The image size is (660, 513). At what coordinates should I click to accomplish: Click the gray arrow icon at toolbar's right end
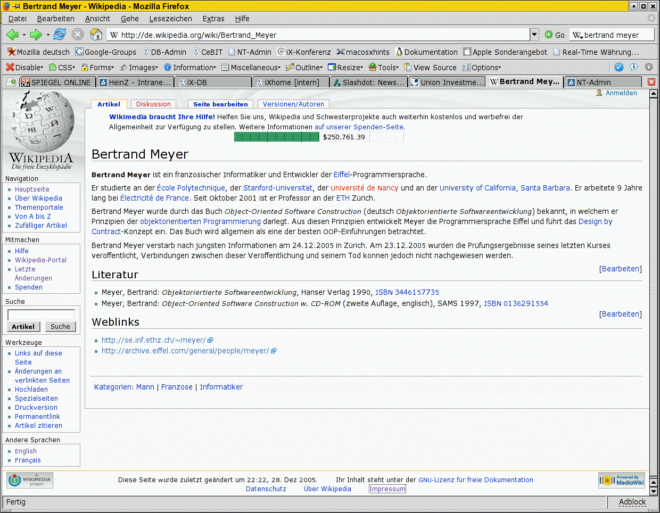pos(648,67)
